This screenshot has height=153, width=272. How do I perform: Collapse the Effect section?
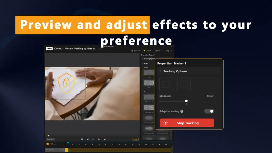tap(142, 63)
